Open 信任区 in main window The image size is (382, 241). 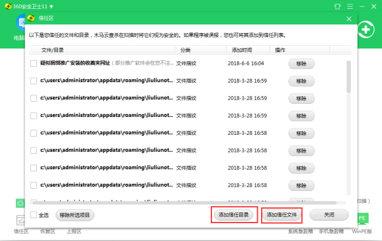point(21,231)
